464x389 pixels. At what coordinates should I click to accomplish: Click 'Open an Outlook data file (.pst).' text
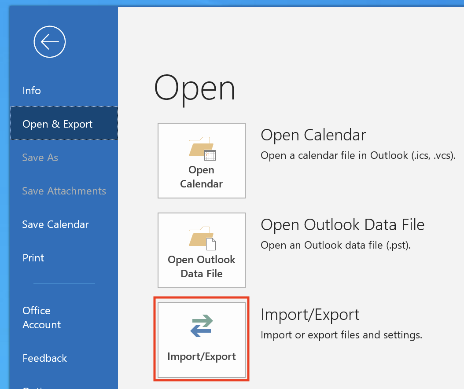336,245
